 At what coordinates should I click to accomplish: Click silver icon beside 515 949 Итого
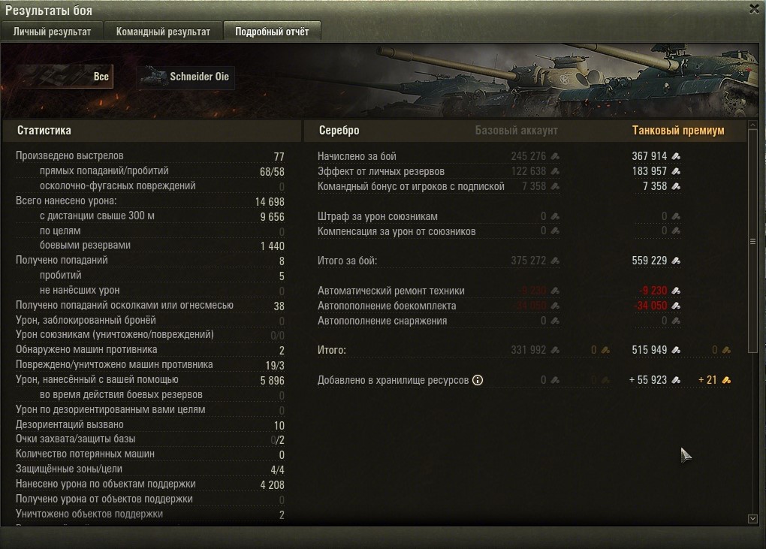676,350
